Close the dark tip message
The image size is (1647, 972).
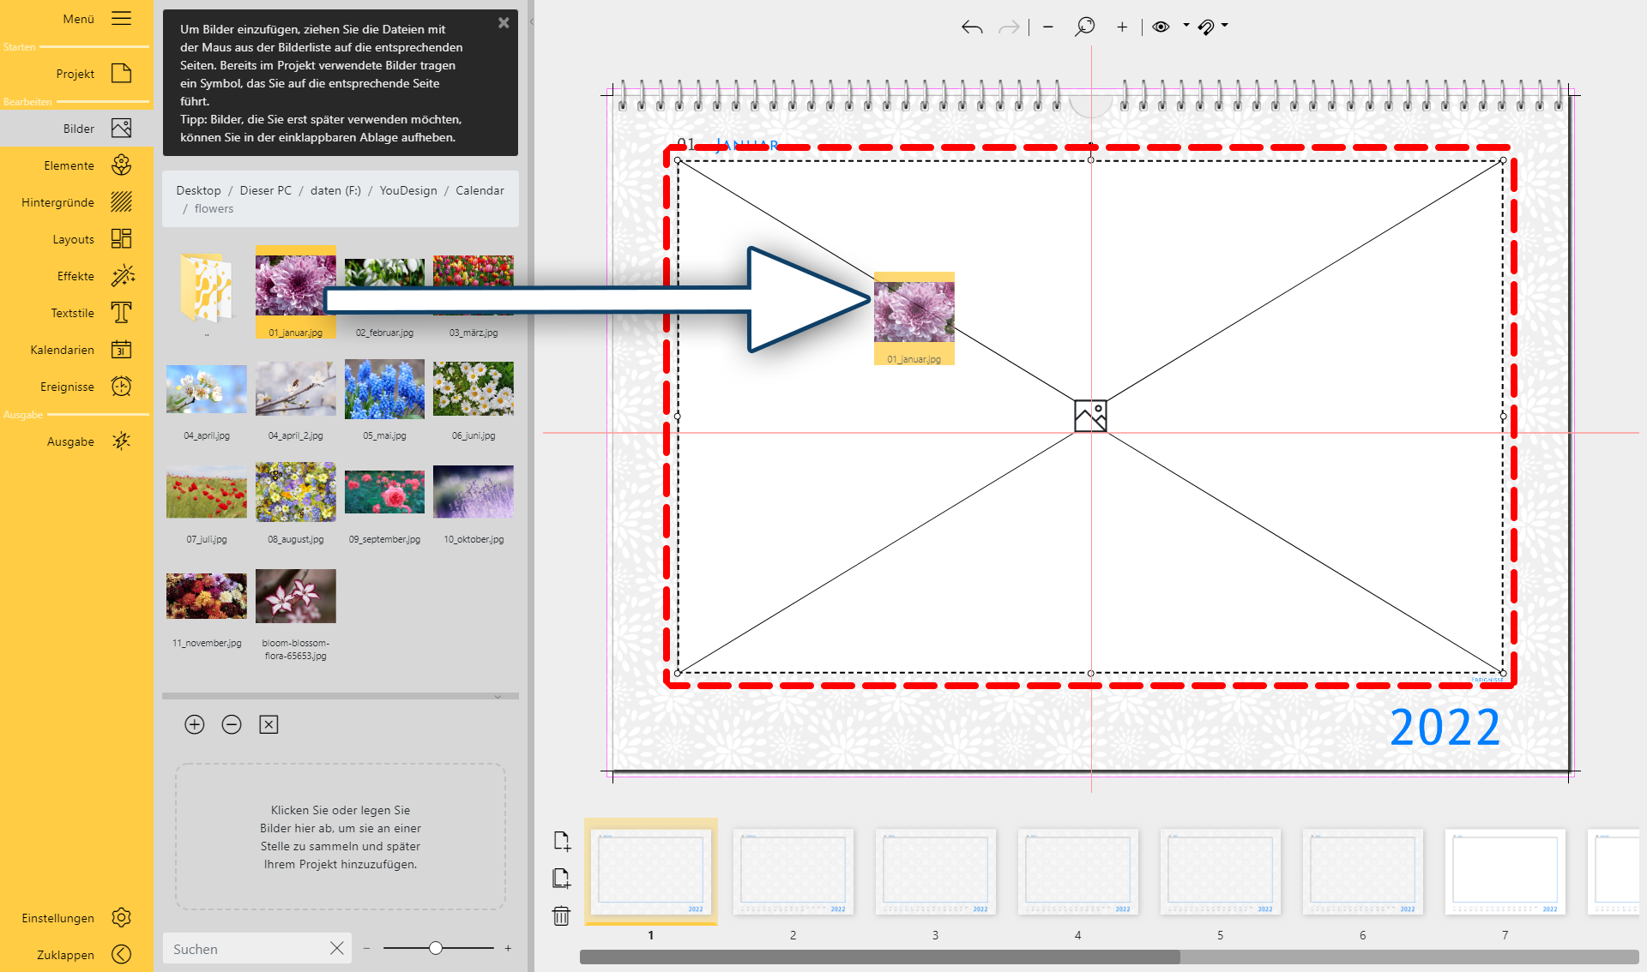tap(504, 23)
